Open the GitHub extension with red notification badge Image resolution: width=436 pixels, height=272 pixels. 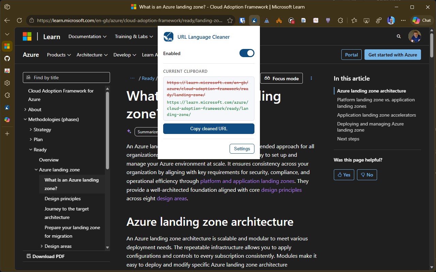(291, 20)
